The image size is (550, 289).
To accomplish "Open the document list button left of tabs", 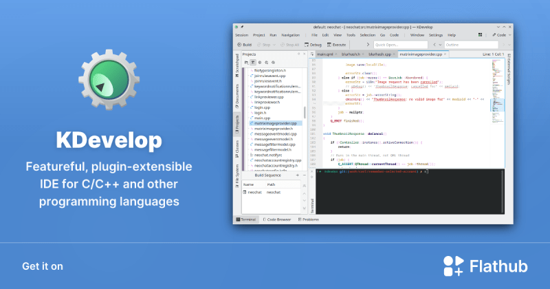I will (312, 54).
